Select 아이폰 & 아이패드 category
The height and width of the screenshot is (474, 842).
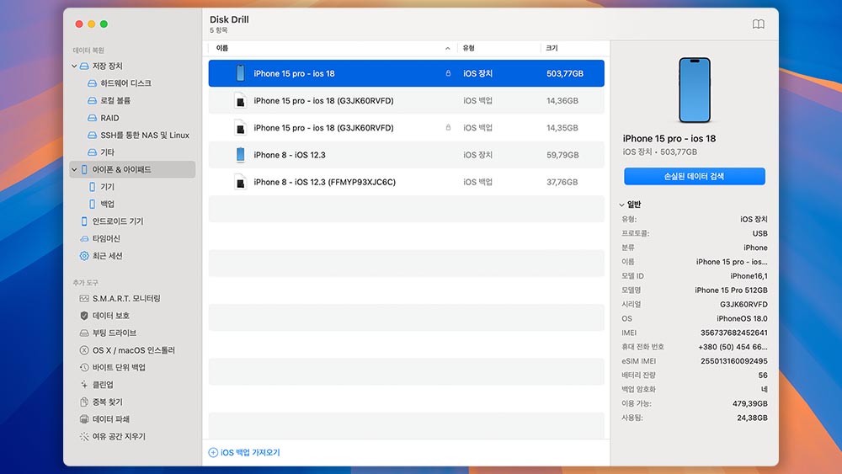132,169
